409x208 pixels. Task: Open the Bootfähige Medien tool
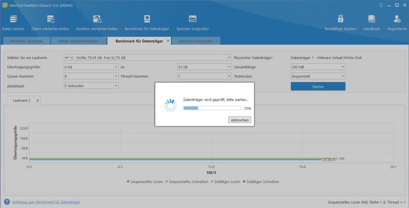point(340,23)
